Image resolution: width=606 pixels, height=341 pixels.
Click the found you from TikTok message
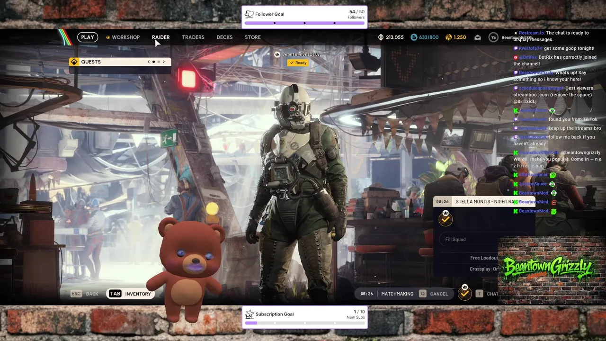[x=555, y=119]
